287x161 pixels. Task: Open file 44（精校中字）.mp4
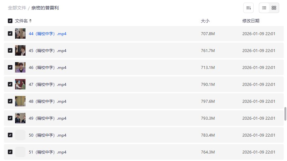pyautogui.click(x=47, y=34)
